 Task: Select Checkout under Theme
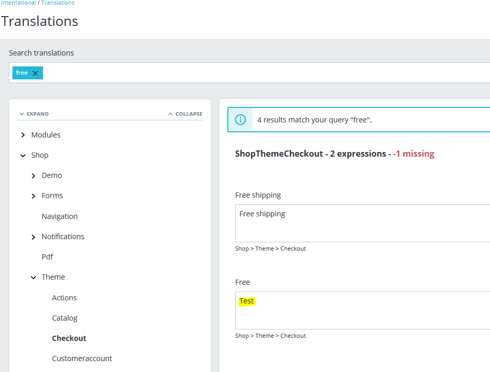[69, 338]
